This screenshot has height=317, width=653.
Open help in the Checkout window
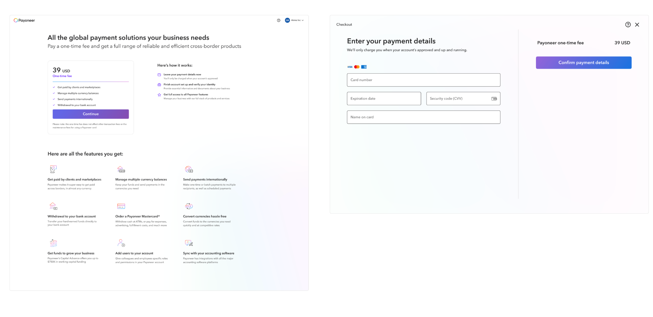coord(628,24)
